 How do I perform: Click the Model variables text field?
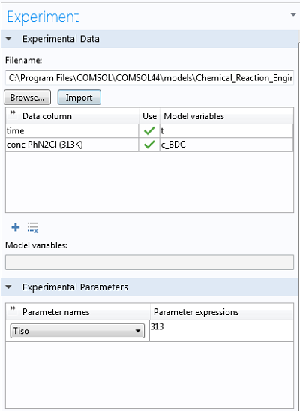149,262
